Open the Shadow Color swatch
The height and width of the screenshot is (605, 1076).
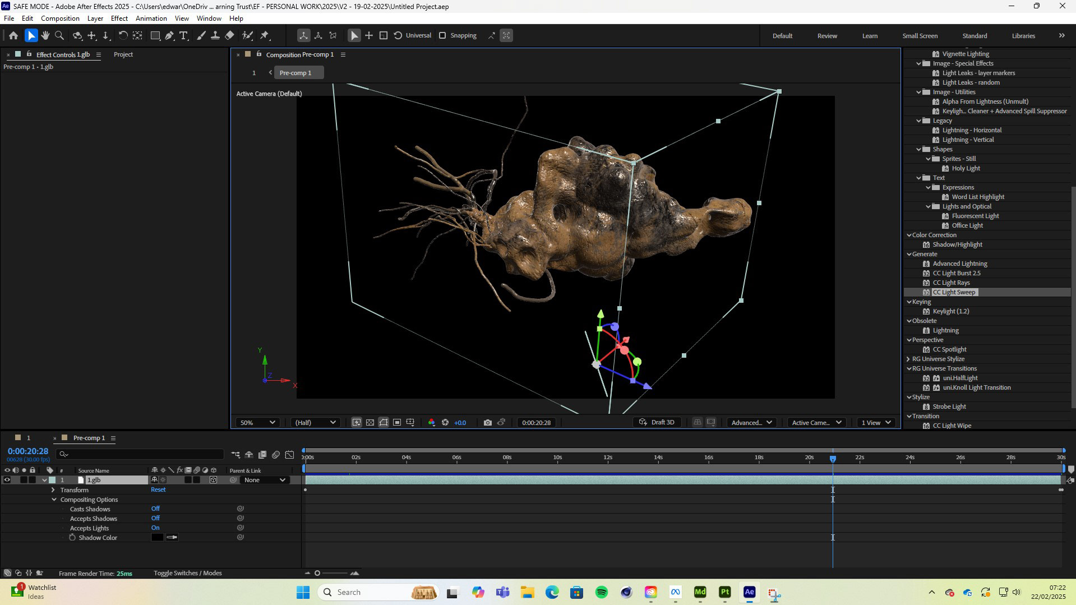point(157,538)
